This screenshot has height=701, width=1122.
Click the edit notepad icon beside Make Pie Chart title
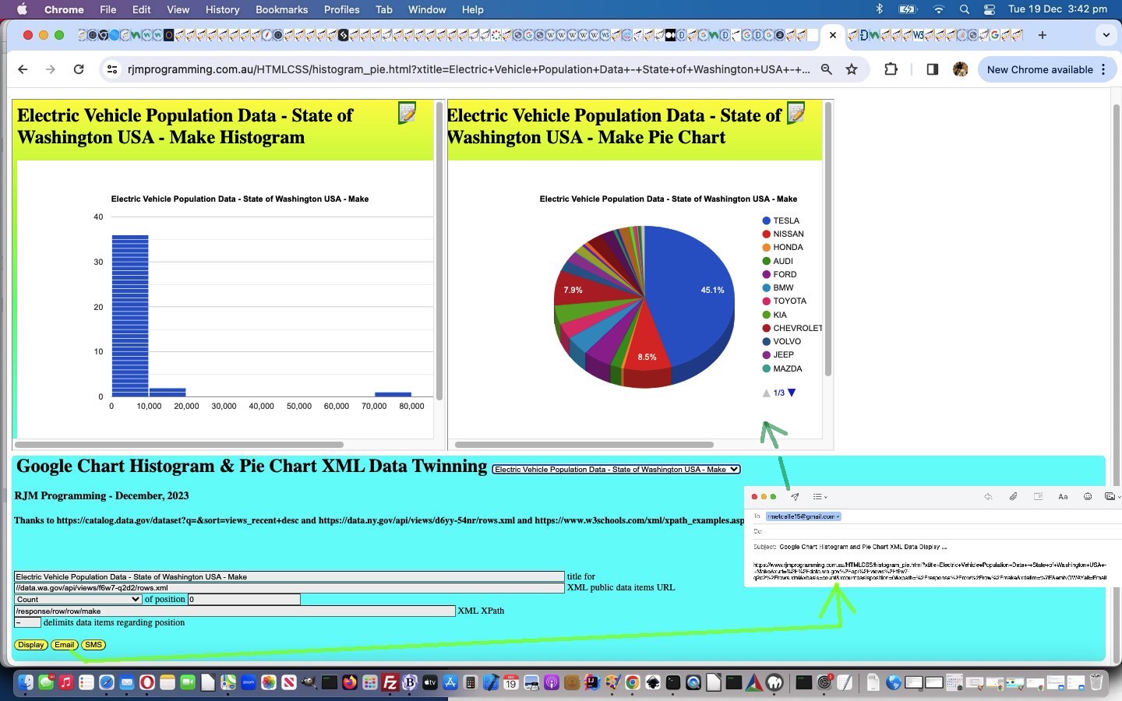pyautogui.click(x=796, y=114)
